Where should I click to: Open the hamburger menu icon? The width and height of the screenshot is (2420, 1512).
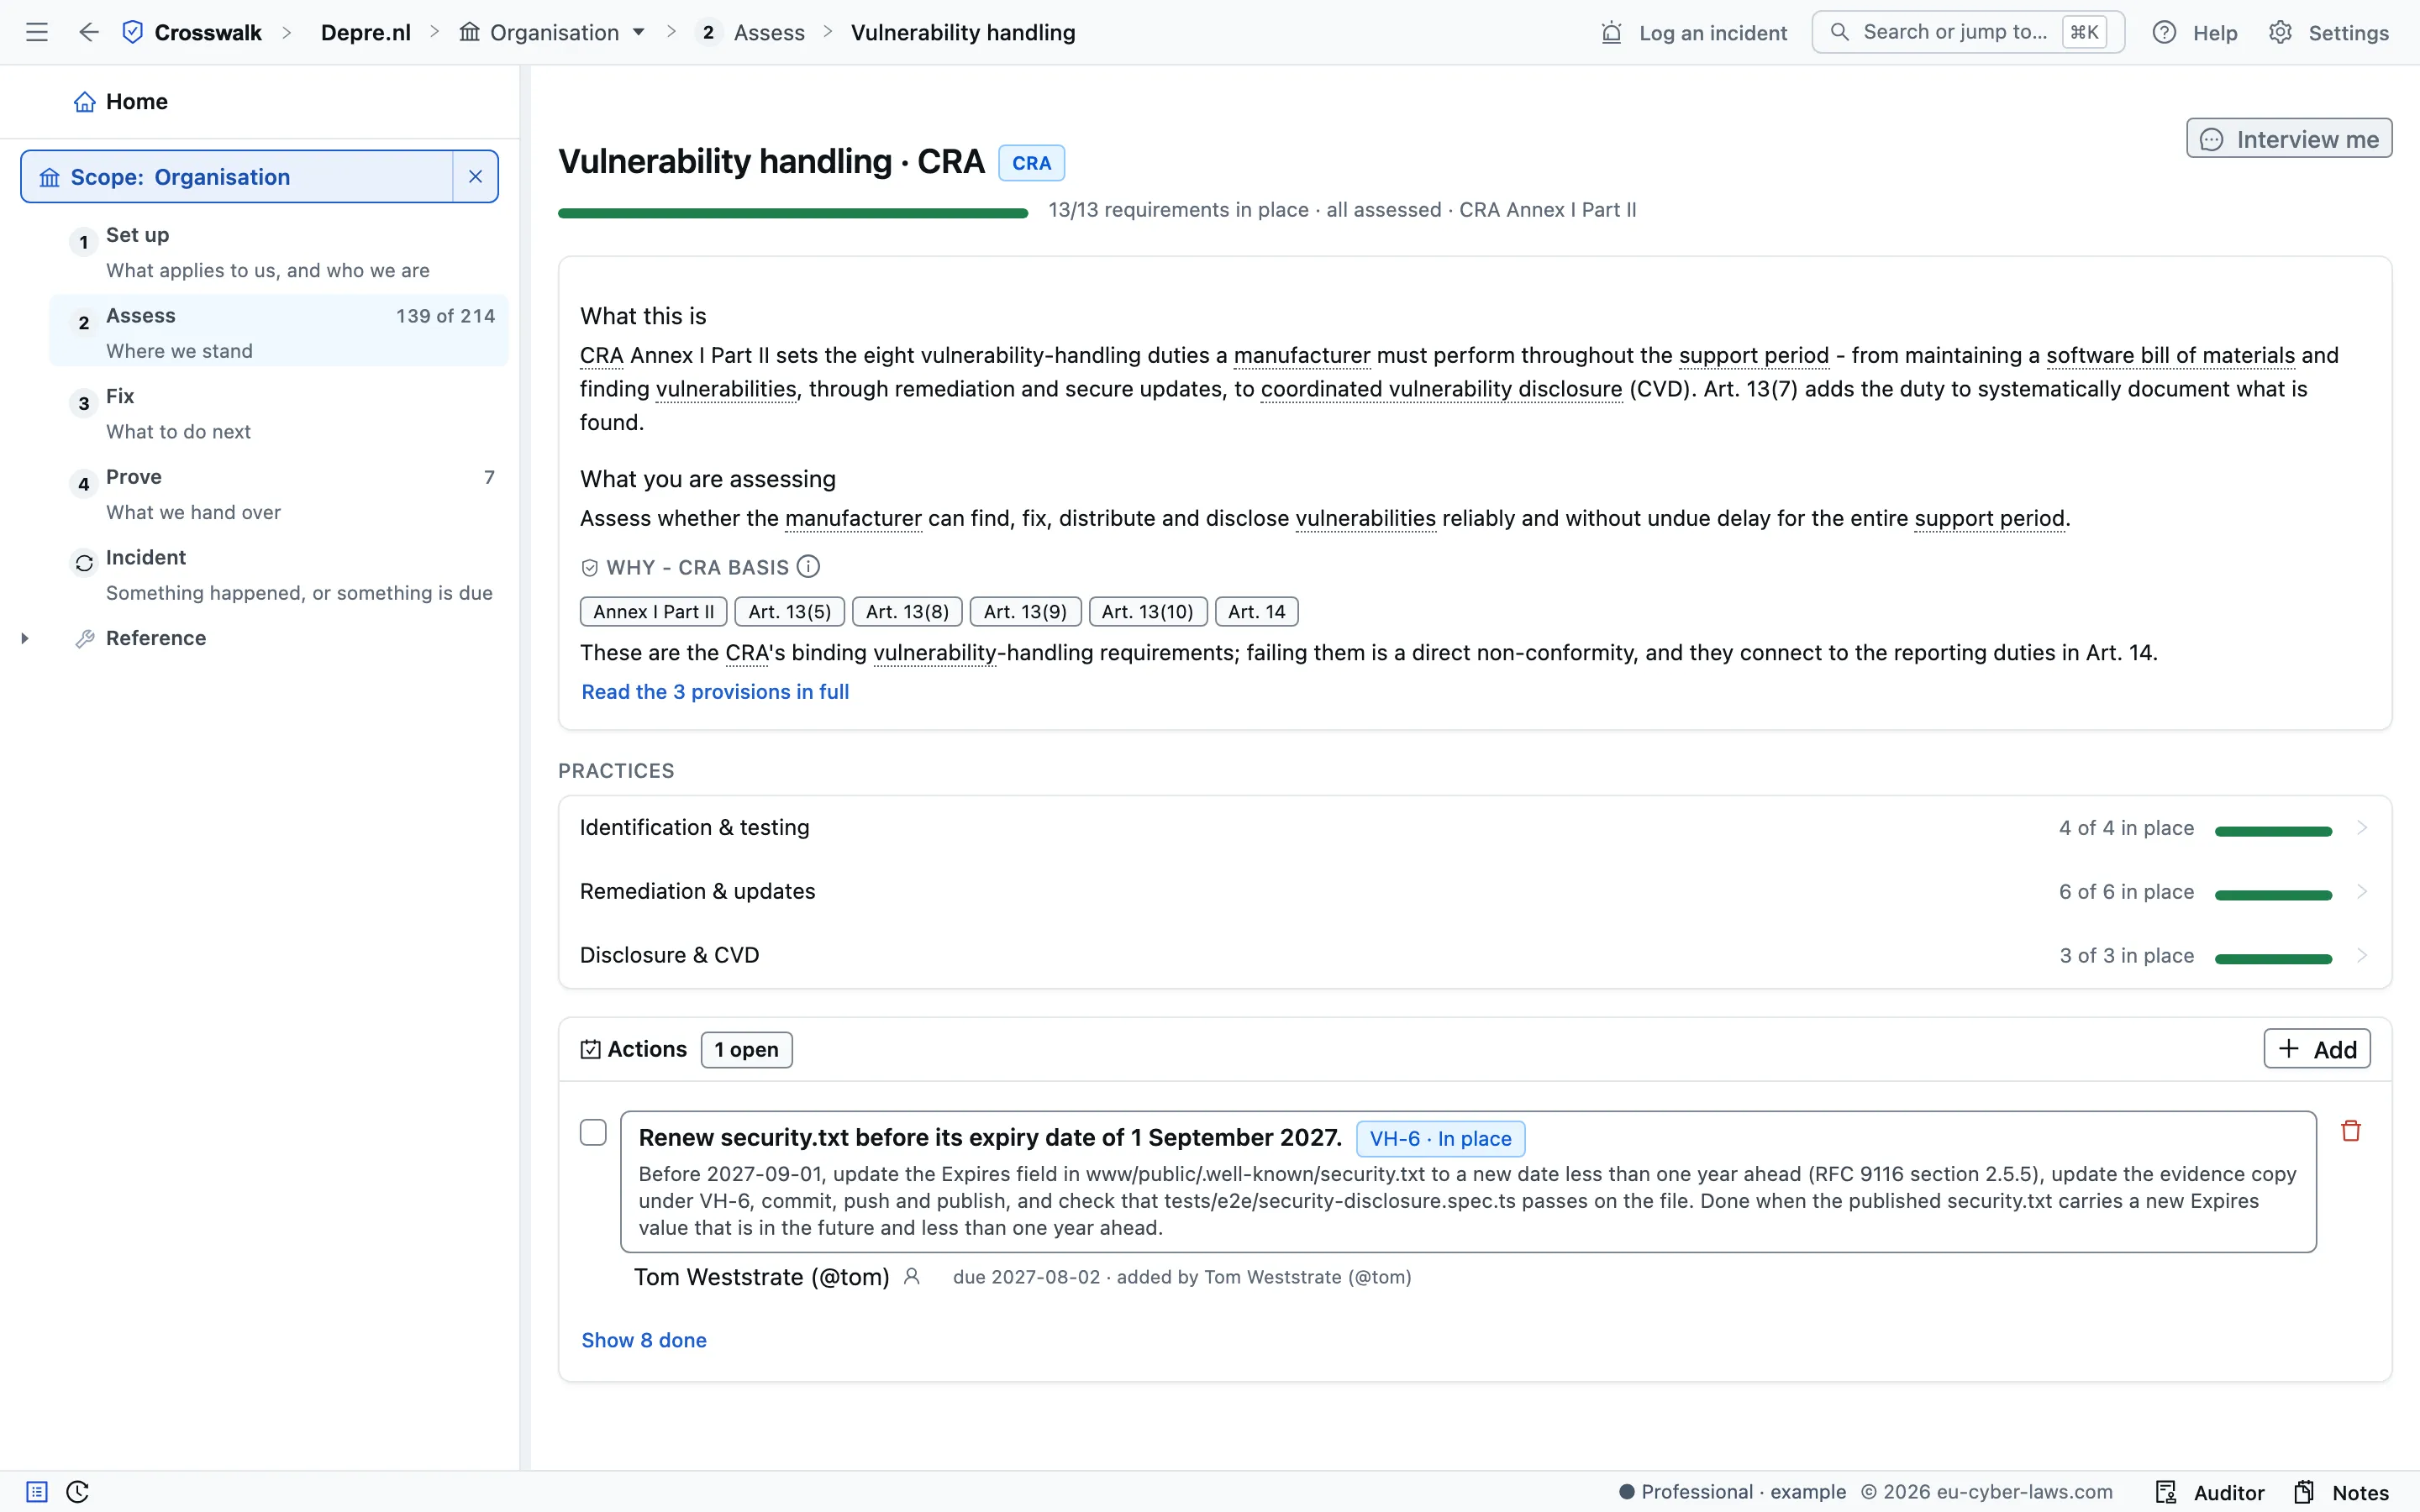tap(37, 32)
